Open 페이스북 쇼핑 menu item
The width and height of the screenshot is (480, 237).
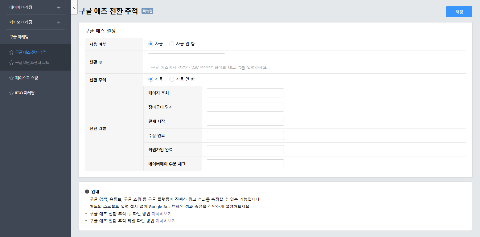[27, 78]
